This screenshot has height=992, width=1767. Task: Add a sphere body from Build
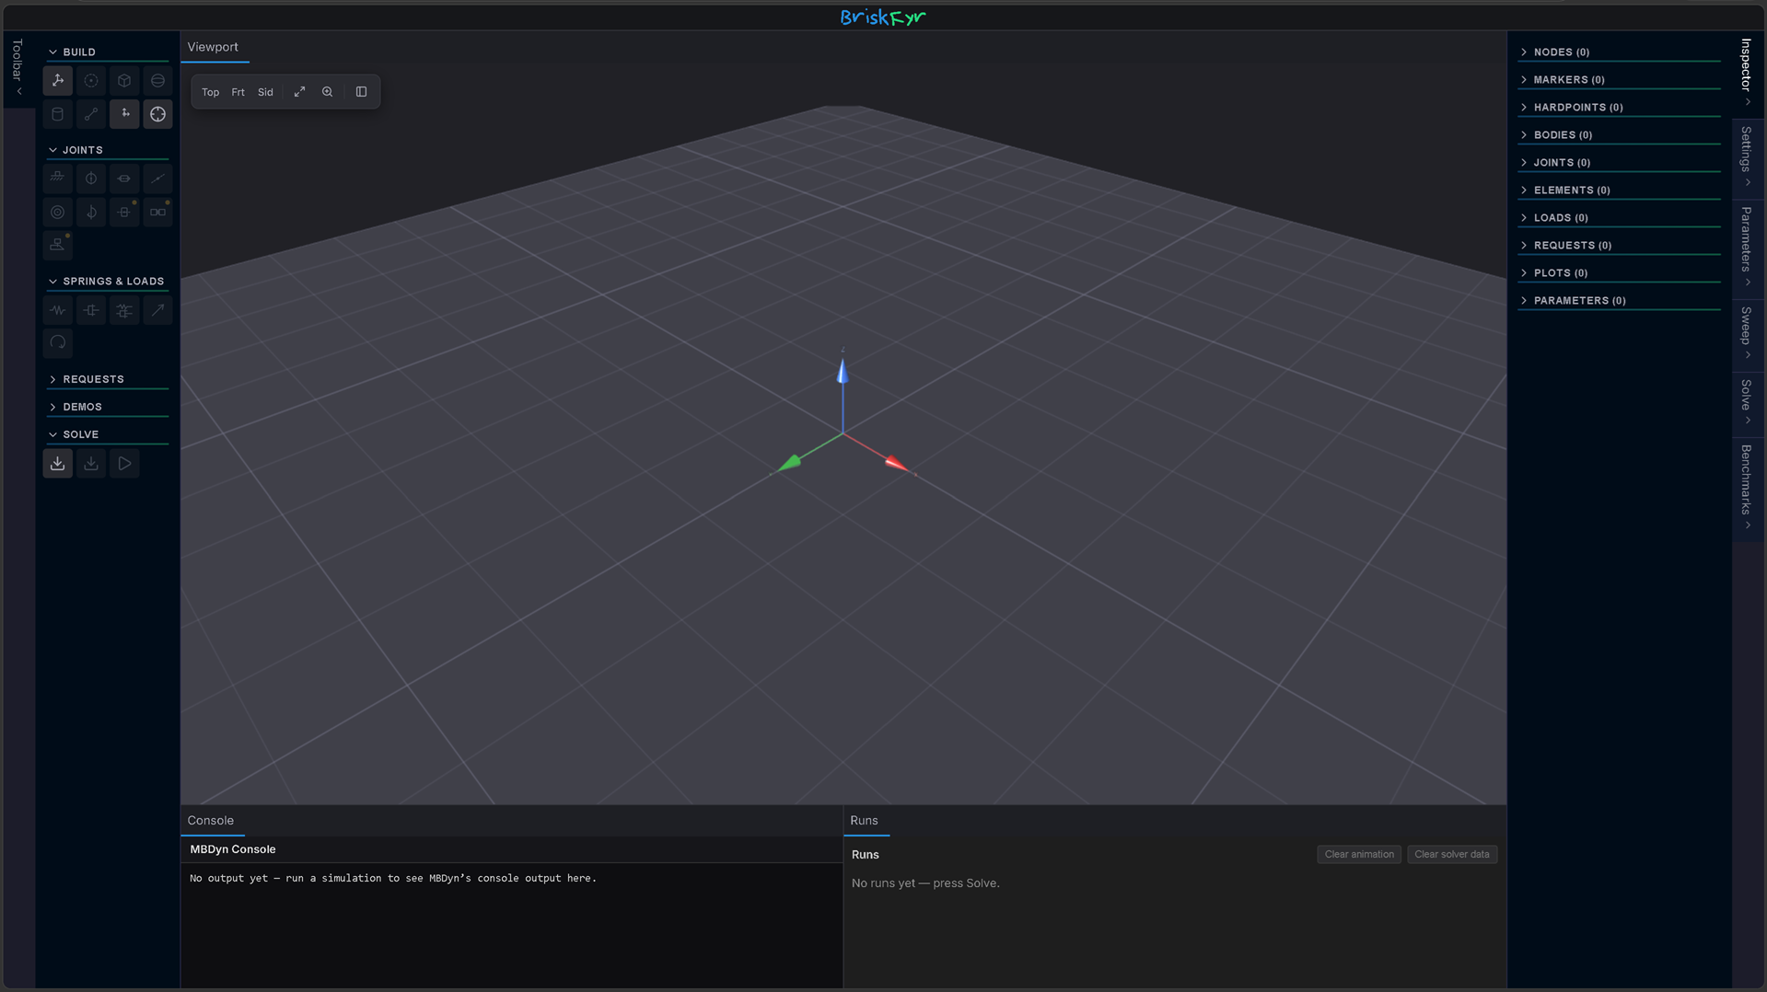click(x=157, y=81)
